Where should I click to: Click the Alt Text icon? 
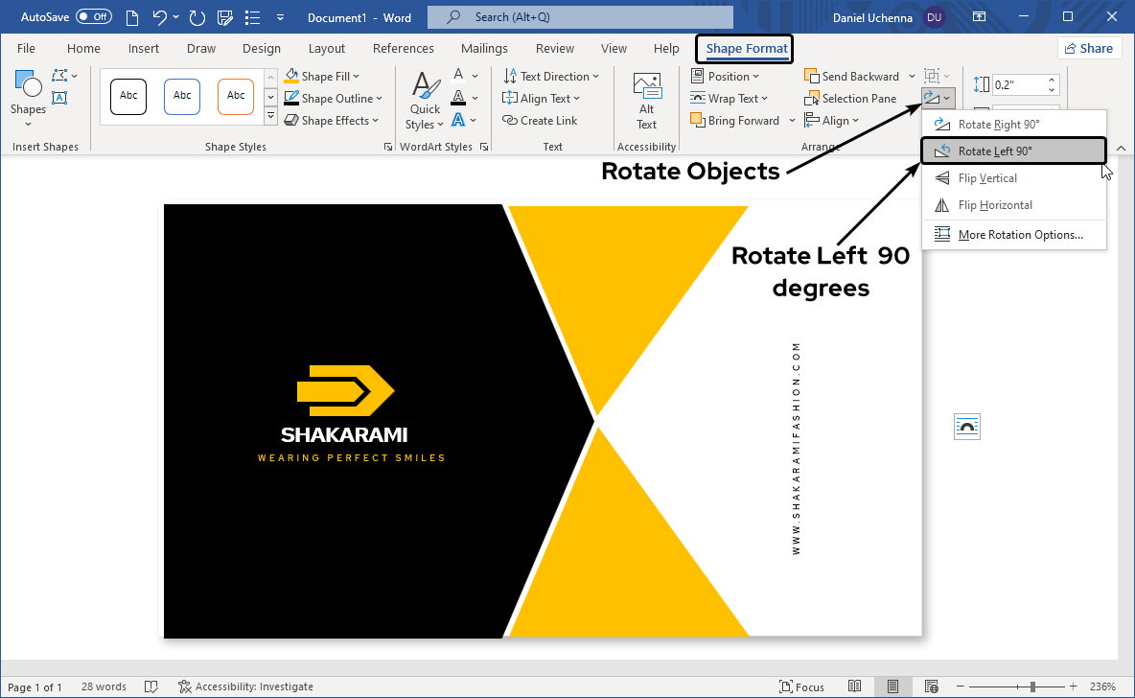(647, 101)
